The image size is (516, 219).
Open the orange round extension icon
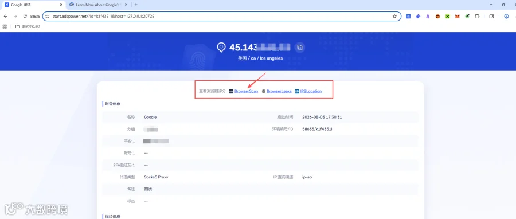(x=437, y=17)
